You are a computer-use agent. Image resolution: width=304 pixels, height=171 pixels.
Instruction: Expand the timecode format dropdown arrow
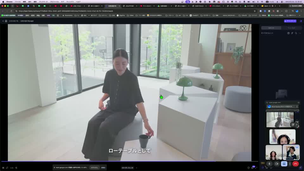tap(136, 168)
